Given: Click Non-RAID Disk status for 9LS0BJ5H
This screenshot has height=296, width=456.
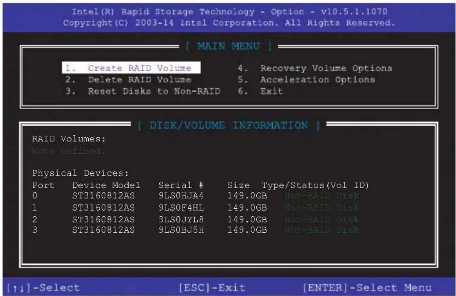Looking at the screenshot, I should tap(321, 230).
